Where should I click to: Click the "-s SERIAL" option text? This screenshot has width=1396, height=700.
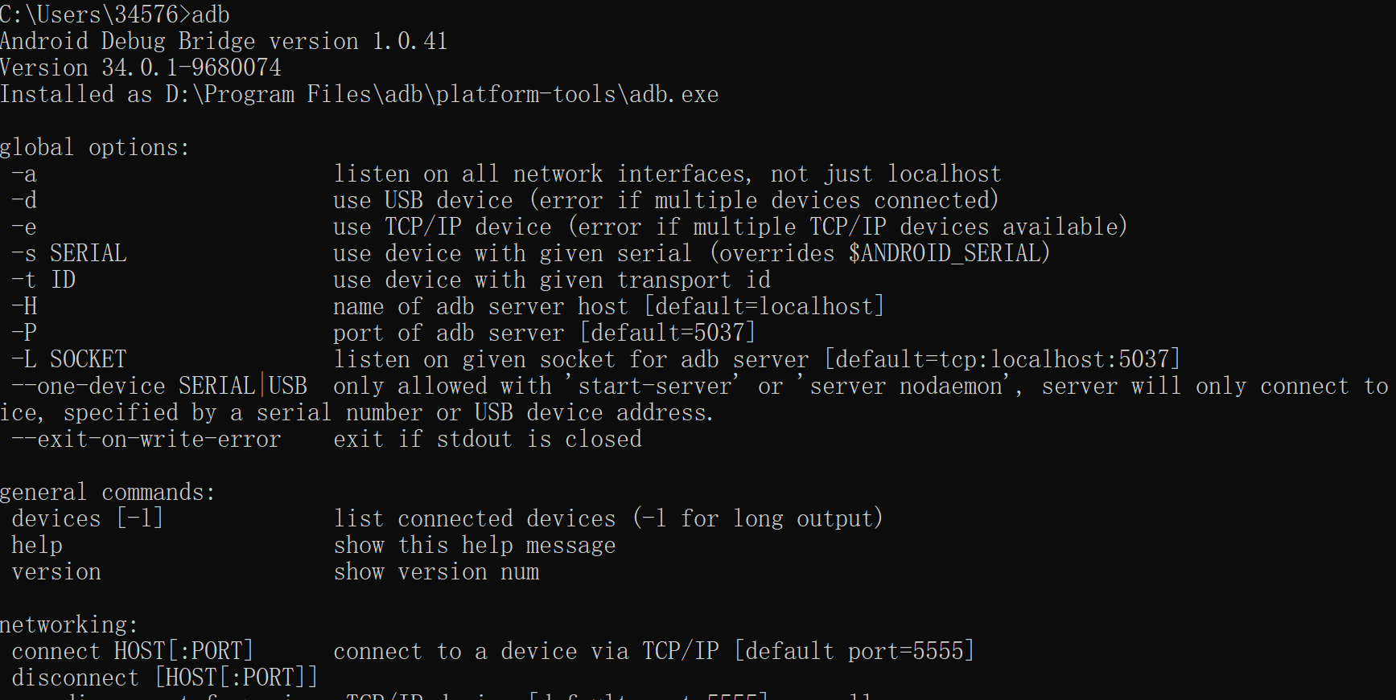tap(69, 253)
